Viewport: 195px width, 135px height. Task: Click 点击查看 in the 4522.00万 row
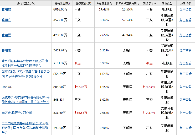[185, 20]
